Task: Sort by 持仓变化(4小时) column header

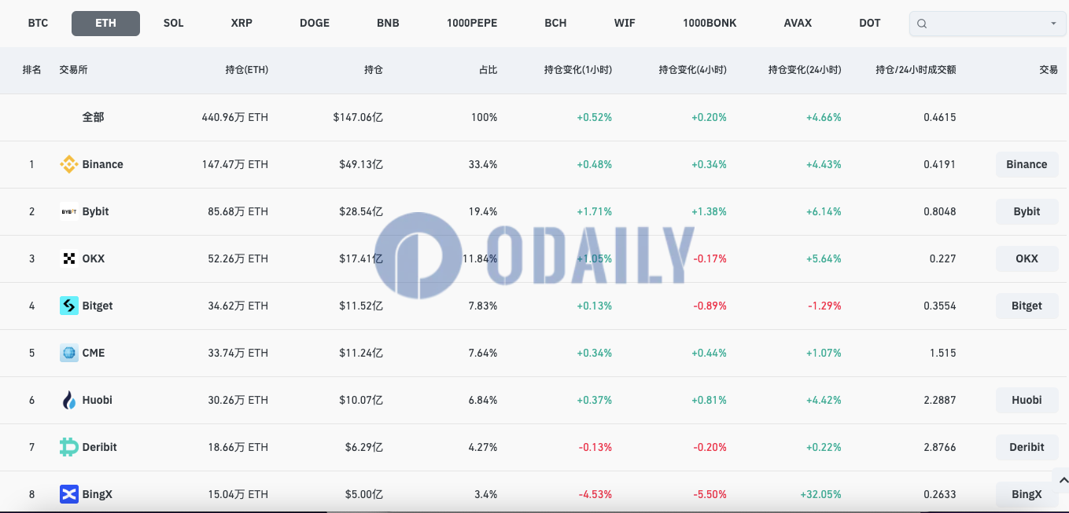Action: [x=693, y=70]
